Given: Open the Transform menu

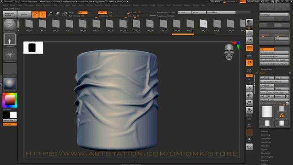Looking at the screenshot, I should 177,5.
